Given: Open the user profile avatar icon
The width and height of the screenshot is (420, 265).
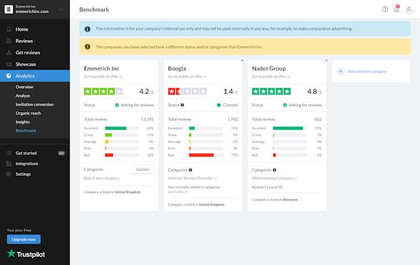Looking at the screenshot, I should click(x=409, y=9).
